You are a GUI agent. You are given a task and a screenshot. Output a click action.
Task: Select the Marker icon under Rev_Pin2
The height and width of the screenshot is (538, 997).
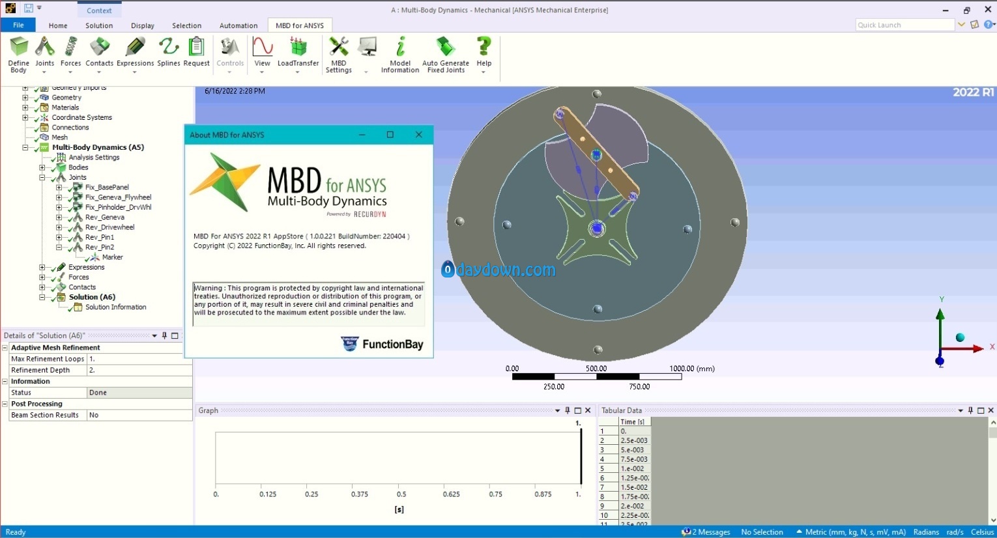pos(94,257)
